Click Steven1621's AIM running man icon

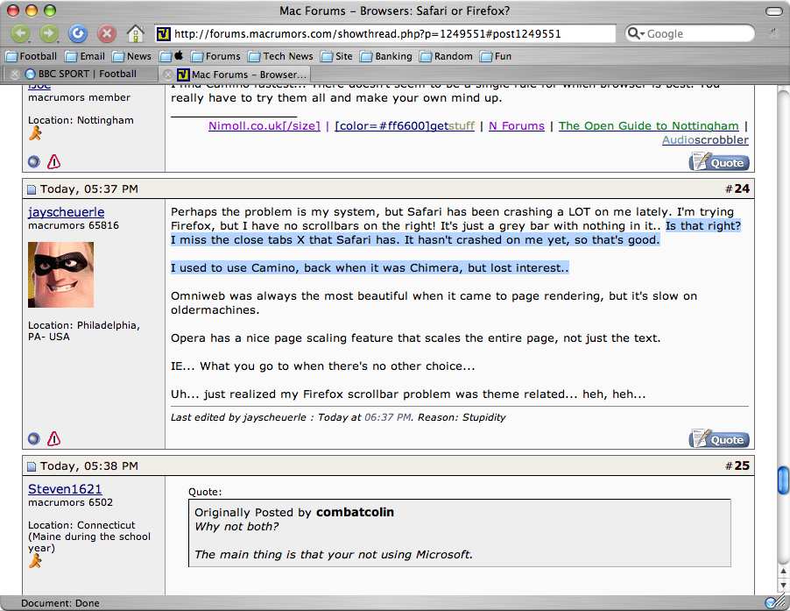point(35,560)
